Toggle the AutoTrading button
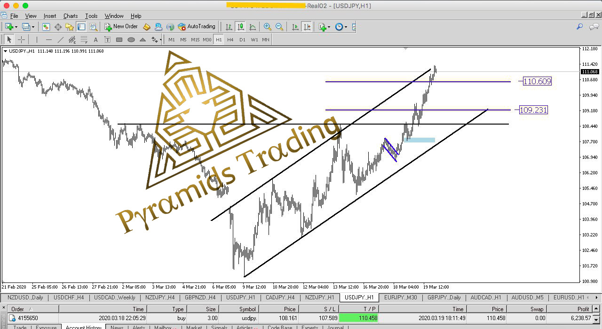This screenshot has height=329, width=602. click(197, 27)
